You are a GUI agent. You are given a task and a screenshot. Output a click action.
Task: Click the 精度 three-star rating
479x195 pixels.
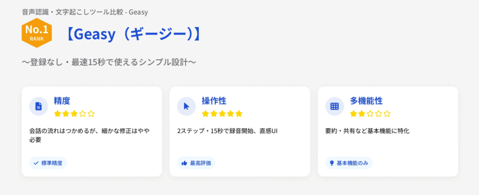(x=74, y=113)
